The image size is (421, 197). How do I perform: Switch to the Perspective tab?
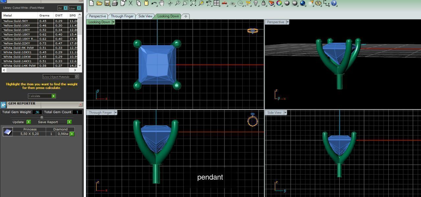[x=97, y=16]
